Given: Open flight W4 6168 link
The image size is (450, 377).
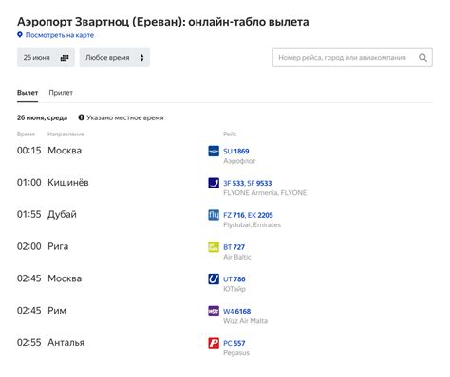Looking at the screenshot, I should (x=237, y=312).
